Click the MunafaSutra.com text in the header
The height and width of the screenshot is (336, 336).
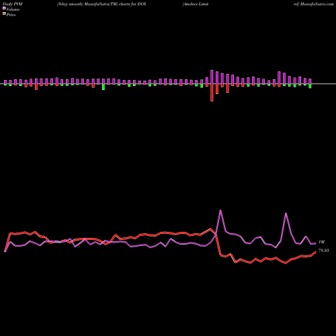coord(317,4)
